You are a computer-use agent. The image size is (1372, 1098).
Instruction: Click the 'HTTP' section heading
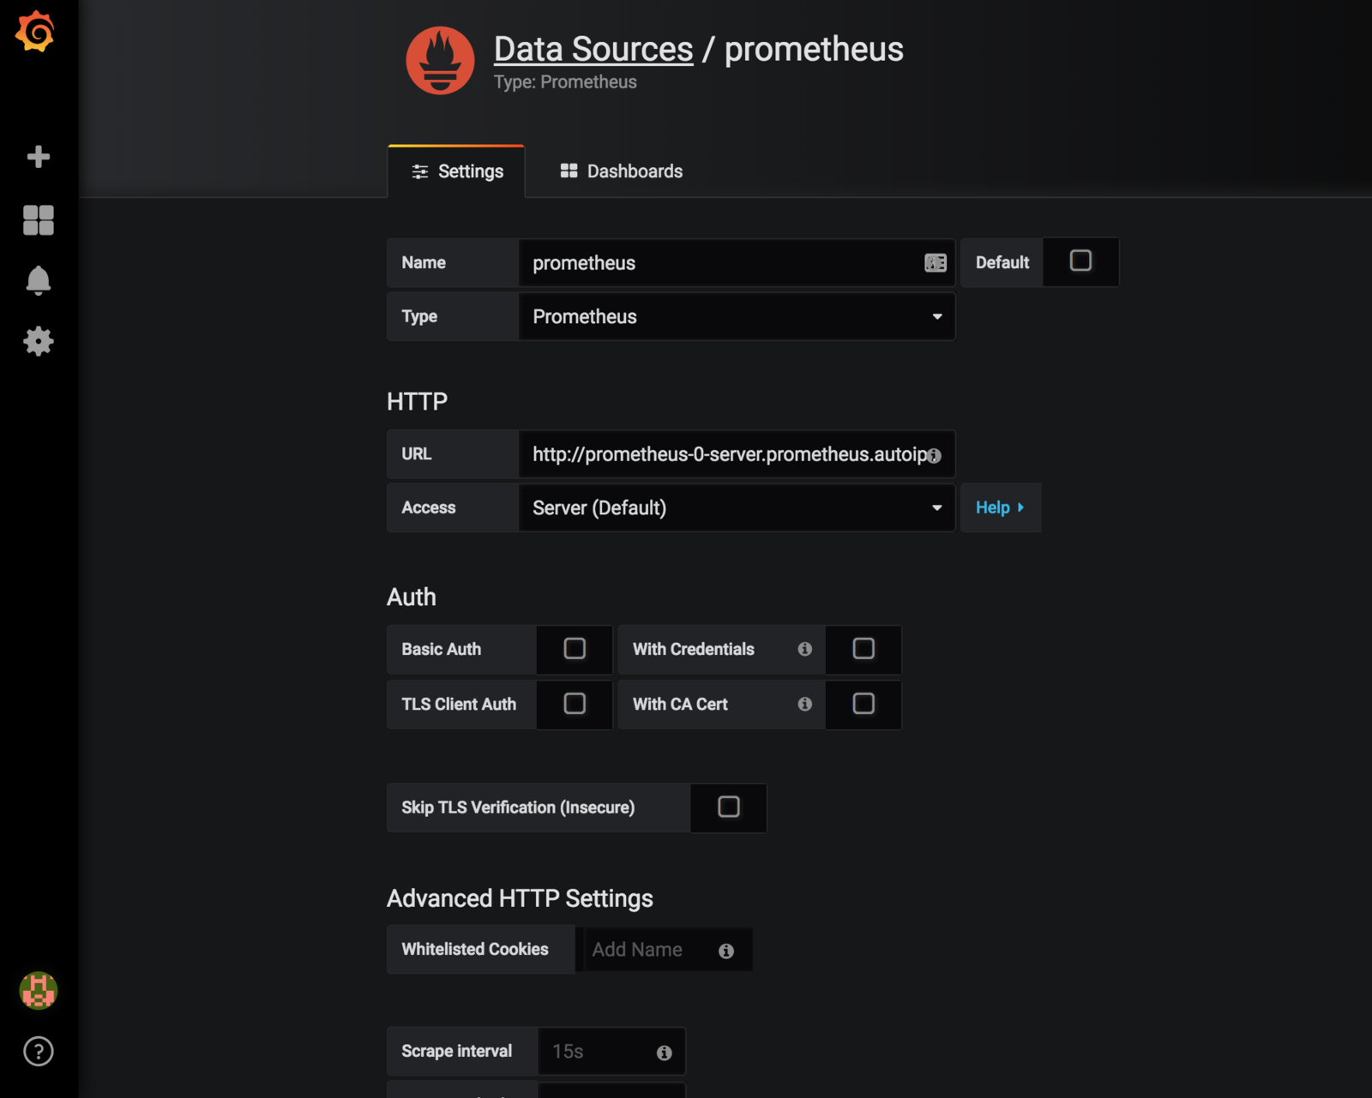417,401
